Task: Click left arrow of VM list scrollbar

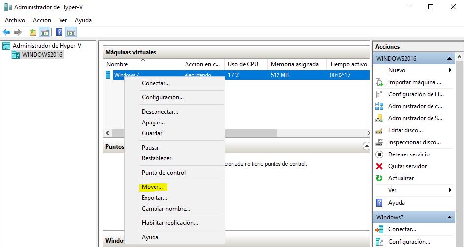Action: point(107,133)
